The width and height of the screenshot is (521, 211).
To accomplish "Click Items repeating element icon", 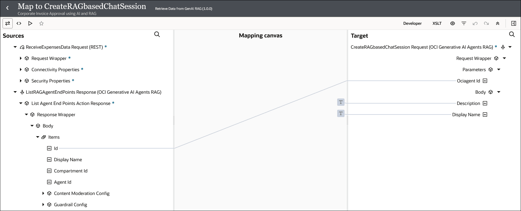I will (44, 137).
